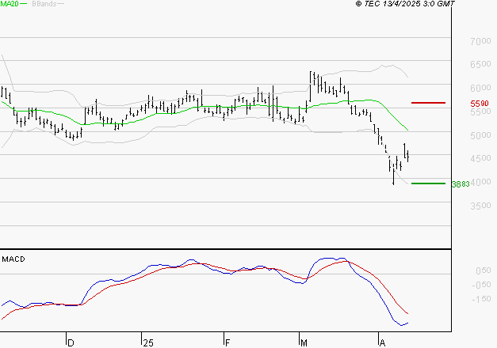Viewport: 497px width, 348px height.
Task: Select the F month marker
Action: [228, 342]
